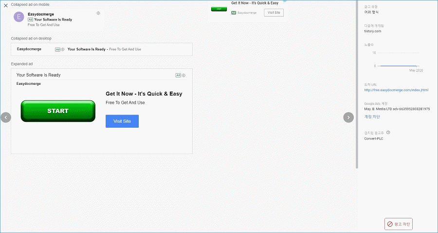Click 'Easydocmerge' title in mobile collapsed ad
This screenshot has width=438, height=233.
click(41, 14)
